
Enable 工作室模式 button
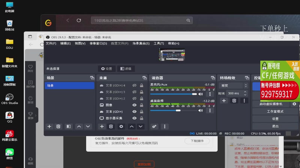pos(275,111)
